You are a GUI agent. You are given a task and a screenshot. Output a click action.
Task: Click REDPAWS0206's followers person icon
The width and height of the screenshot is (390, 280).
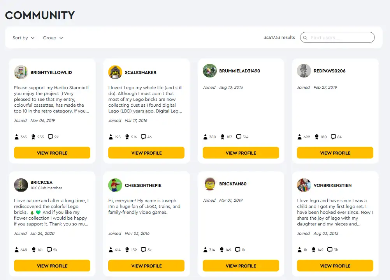pos(299,137)
